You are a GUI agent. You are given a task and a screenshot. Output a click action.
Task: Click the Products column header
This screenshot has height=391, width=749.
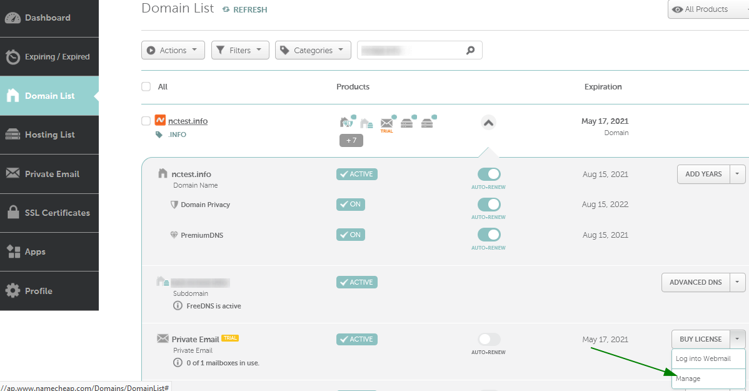pos(353,86)
